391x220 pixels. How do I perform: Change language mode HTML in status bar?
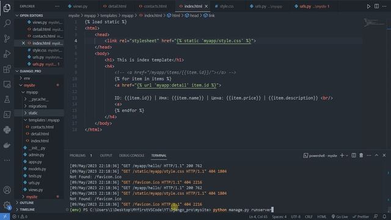(321, 216)
